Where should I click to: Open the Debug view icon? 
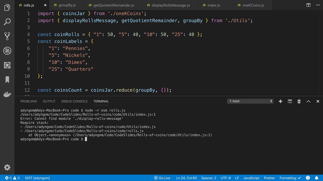click(x=7, y=51)
